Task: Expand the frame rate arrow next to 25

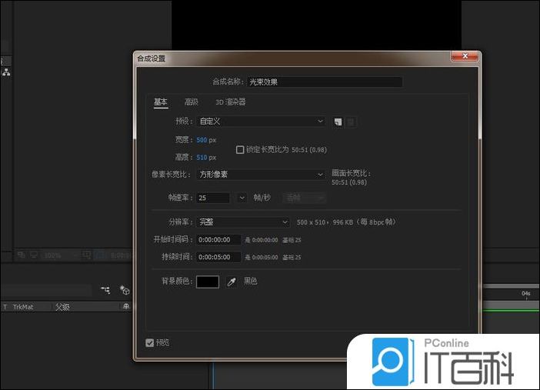Action: coord(242,198)
